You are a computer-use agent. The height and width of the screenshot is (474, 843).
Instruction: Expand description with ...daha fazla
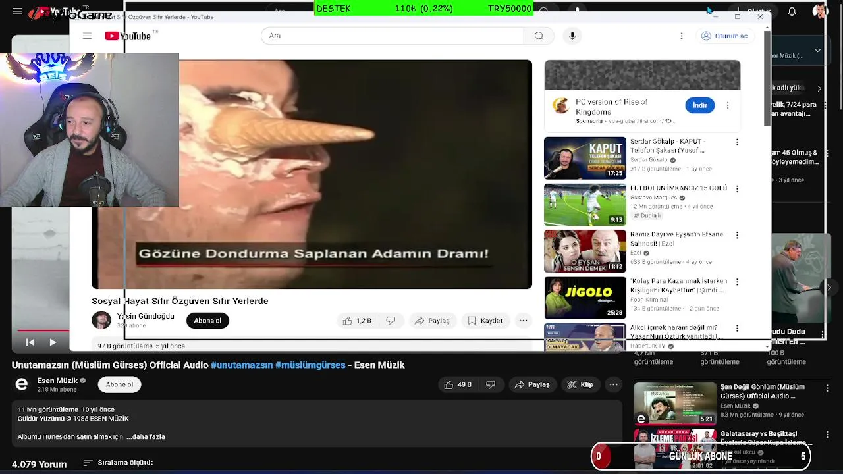coord(146,436)
